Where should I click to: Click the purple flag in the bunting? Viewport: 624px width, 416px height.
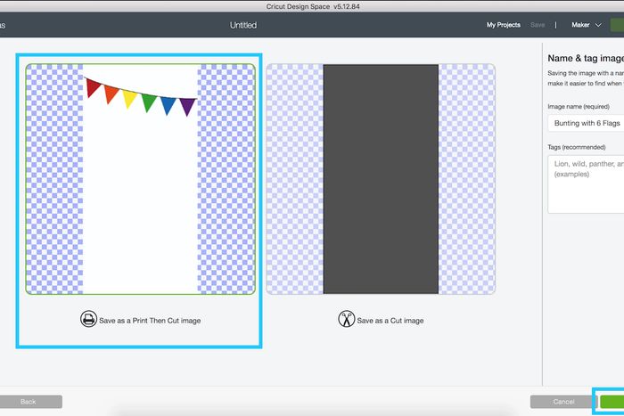click(x=186, y=107)
